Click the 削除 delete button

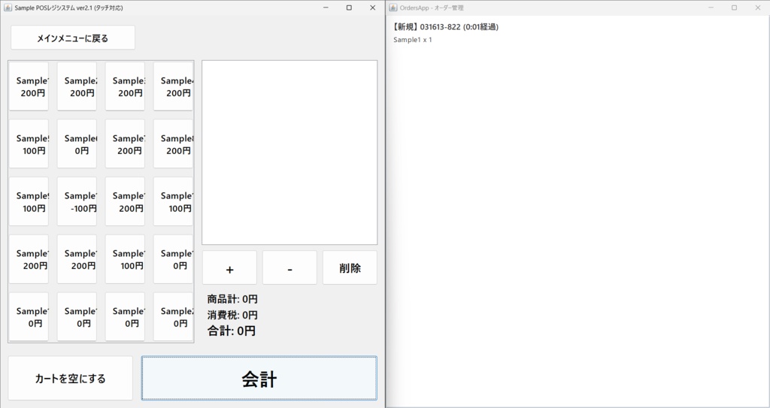[350, 268]
